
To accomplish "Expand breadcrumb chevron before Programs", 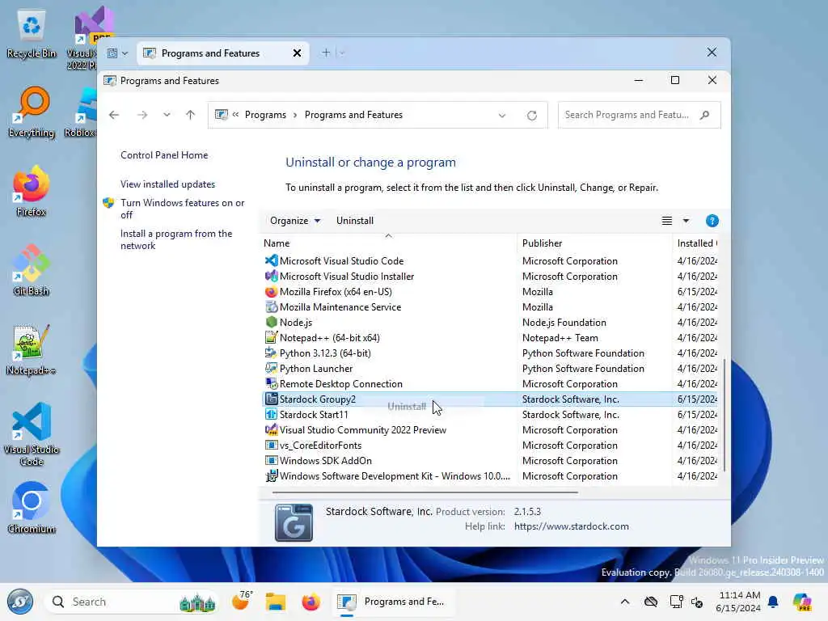I will [x=235, y=115].
